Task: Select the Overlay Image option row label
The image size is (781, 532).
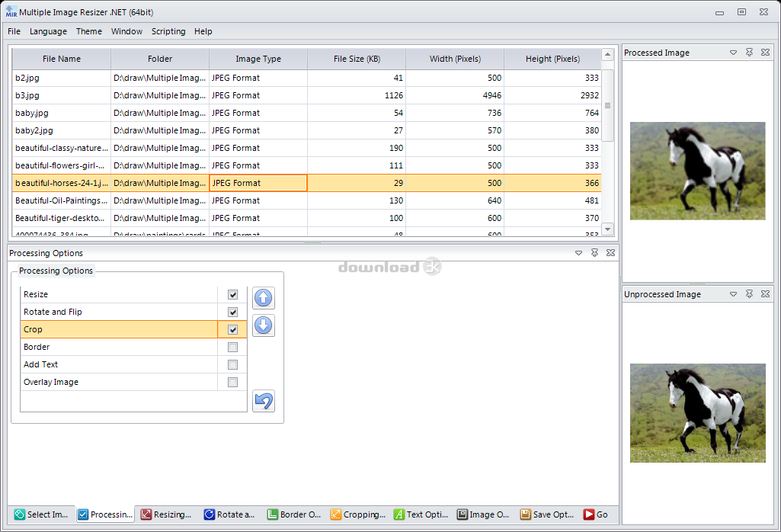Action: [51, 382]
